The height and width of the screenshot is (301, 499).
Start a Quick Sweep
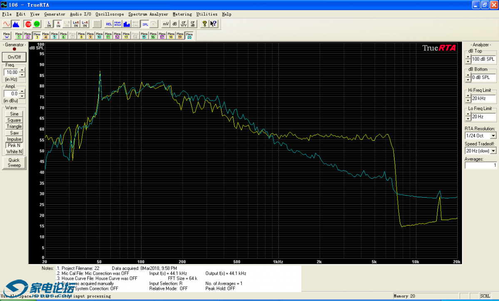[x=14, y=162]
